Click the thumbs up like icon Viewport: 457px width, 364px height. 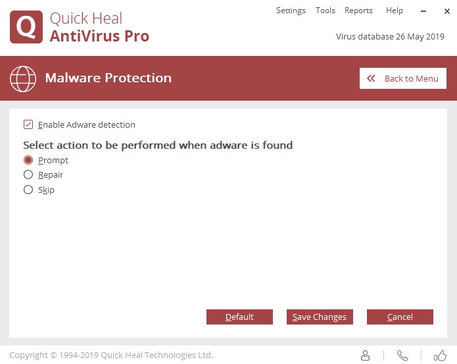tap(439, 355)
